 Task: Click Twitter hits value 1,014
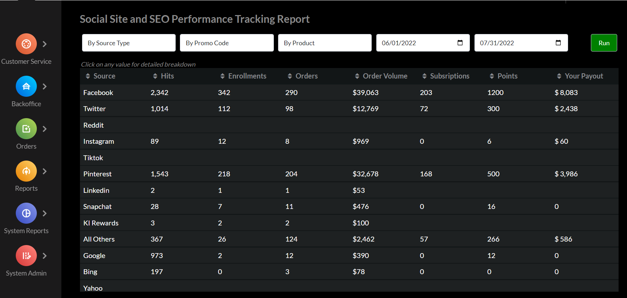(160, 109)
